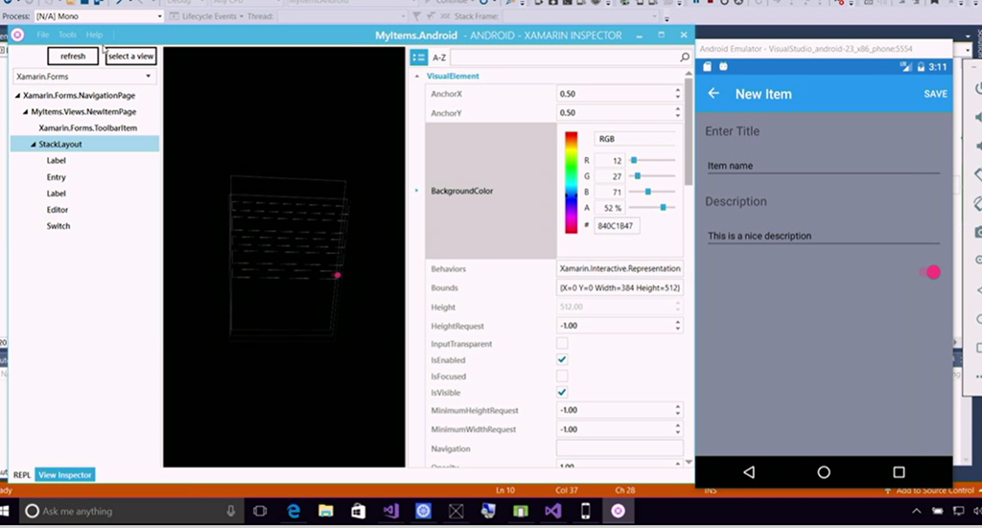The height and width of the screenshot is (528, 982).
Task: Click the property panel vertical scrollbar
Action: [689, 131]
